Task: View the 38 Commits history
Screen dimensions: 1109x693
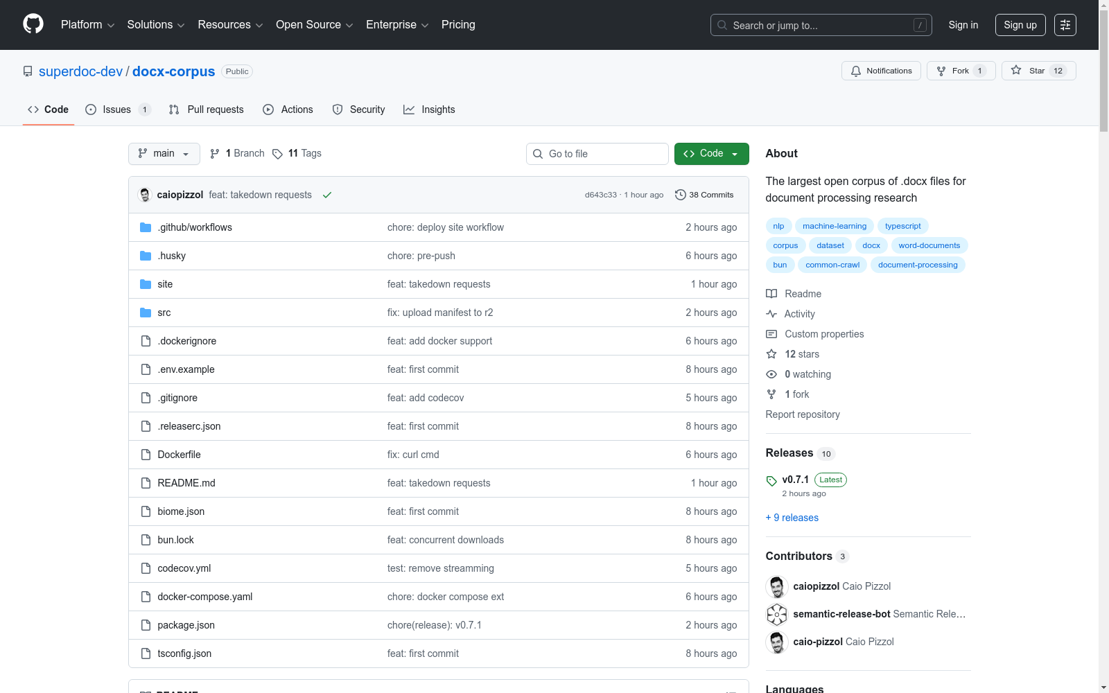Action: (704, 195)
